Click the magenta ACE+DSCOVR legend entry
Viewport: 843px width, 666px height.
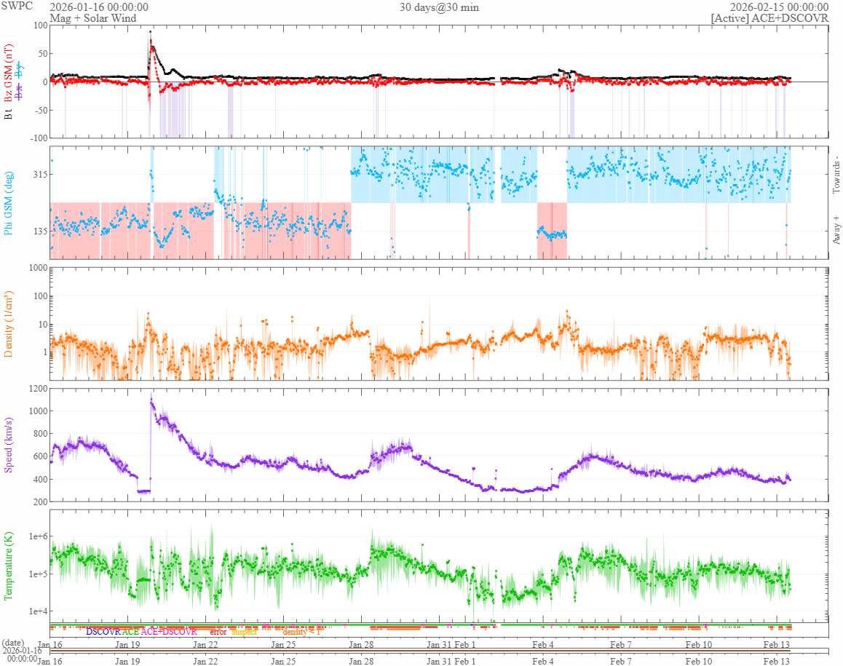[x=169, y=632]
